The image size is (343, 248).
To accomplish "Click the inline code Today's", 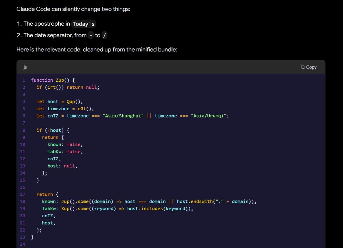I will click(x=84, y=24).
